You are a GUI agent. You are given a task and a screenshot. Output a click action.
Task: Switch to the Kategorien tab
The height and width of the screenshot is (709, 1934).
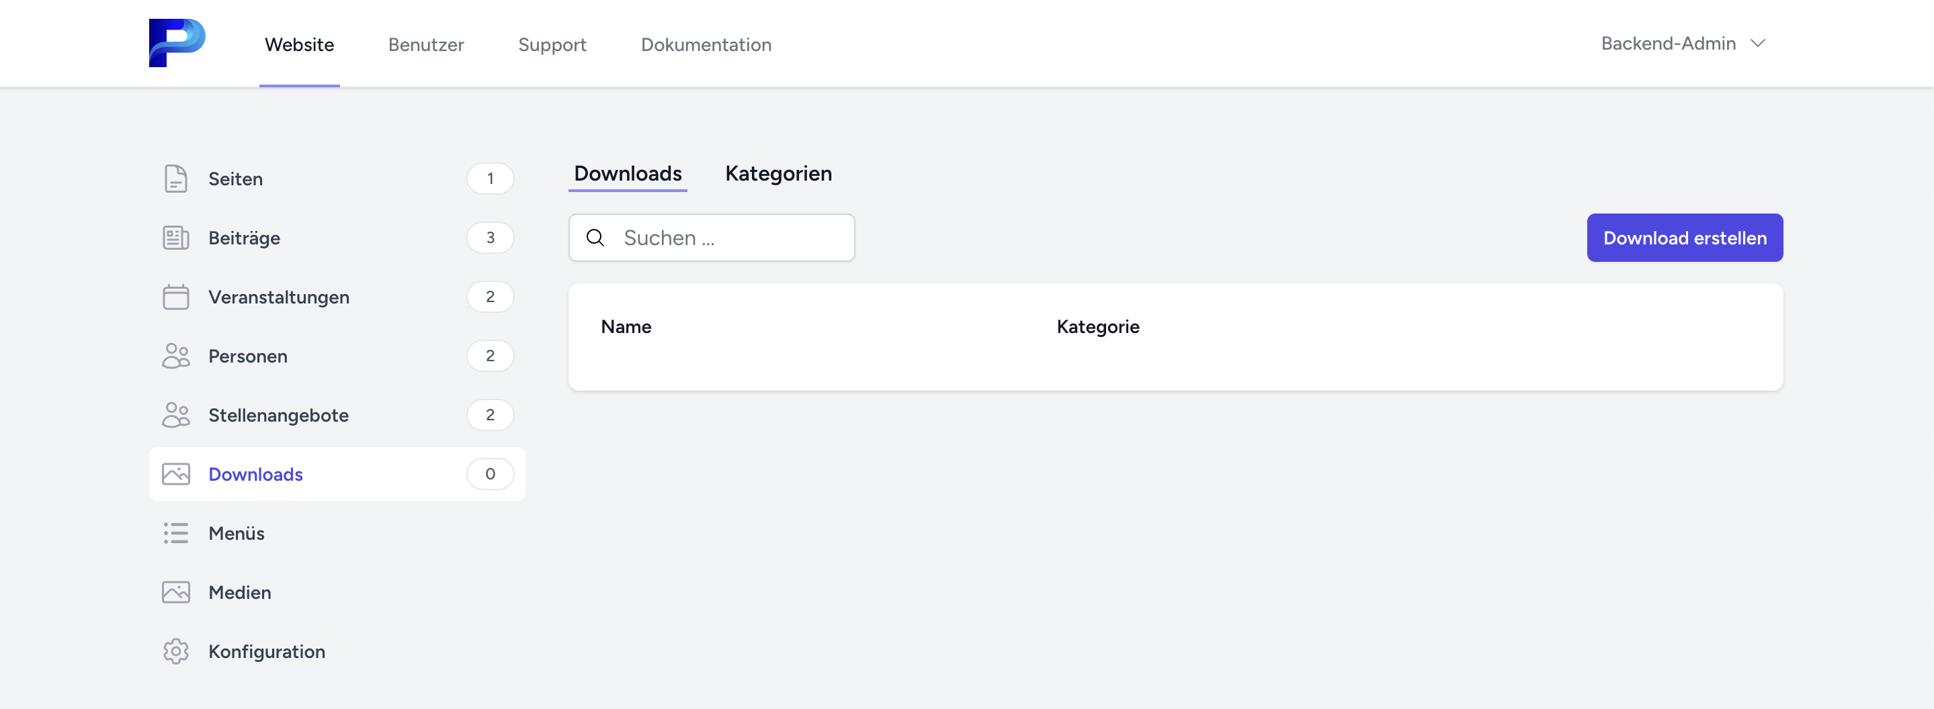click(x=777, y=173)
